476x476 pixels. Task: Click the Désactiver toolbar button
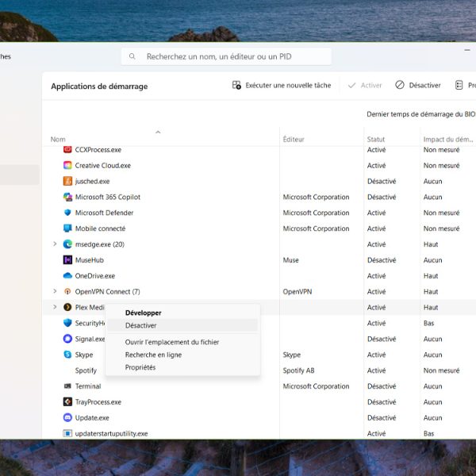pyautogui.click(x=418, y=86)
